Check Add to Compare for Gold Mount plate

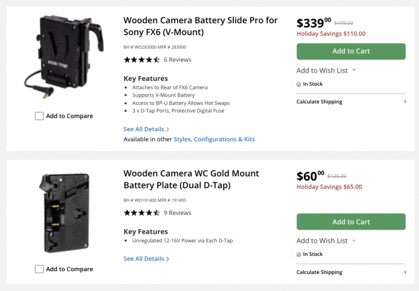coord(39,269)
